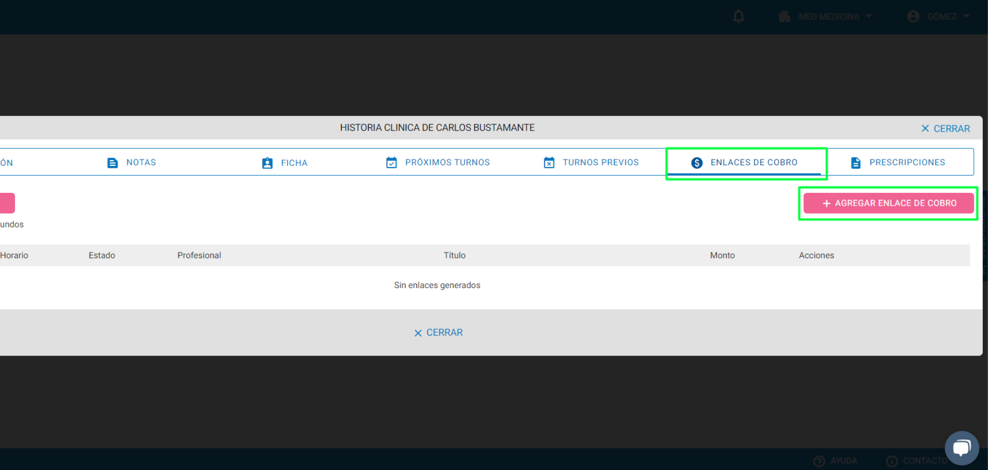
Task: Open the Notas tab
Action: click(x=131, y=163)
